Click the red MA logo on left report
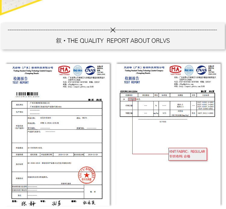Viewport: 226px width, 209px height. tap(64, 70)
